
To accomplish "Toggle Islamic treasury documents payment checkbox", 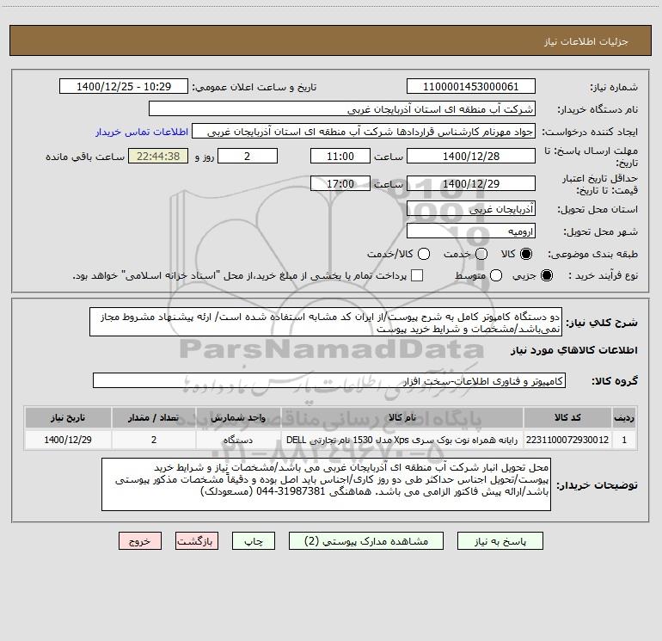I will pyautogui.click(x=417, y=275).
